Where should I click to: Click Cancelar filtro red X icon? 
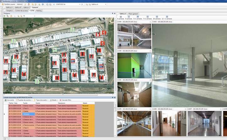61,100
